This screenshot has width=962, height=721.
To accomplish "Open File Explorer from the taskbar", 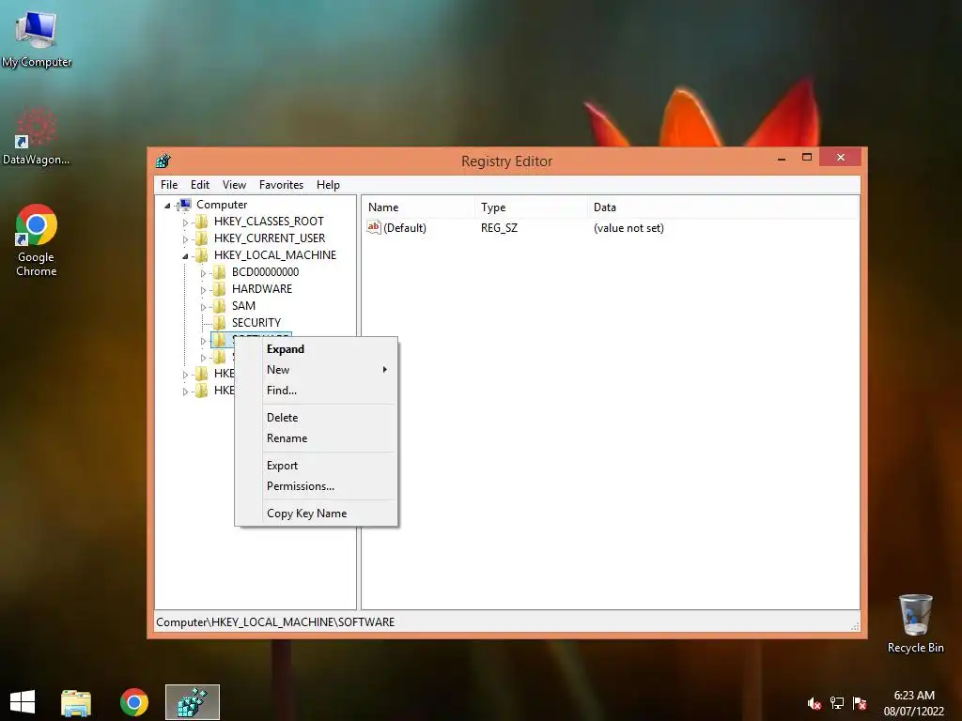I will tap(76, 702).
